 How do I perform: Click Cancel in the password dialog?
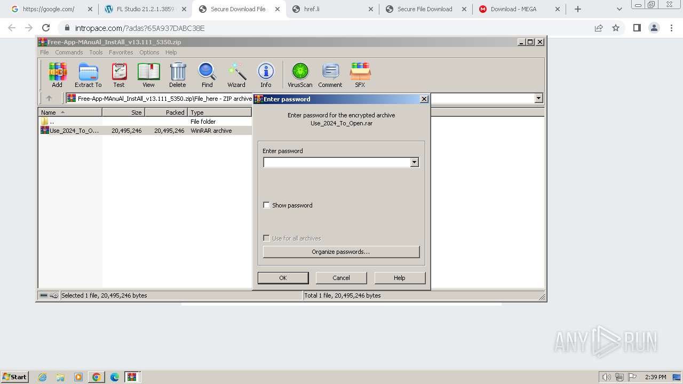(341, 278)
